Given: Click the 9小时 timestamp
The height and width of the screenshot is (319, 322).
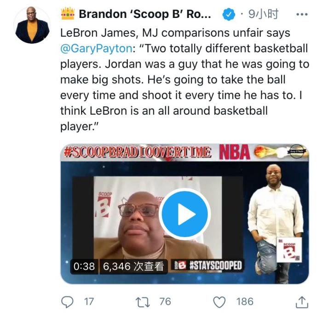Looking at the screenshot, I should coord(263,14).
